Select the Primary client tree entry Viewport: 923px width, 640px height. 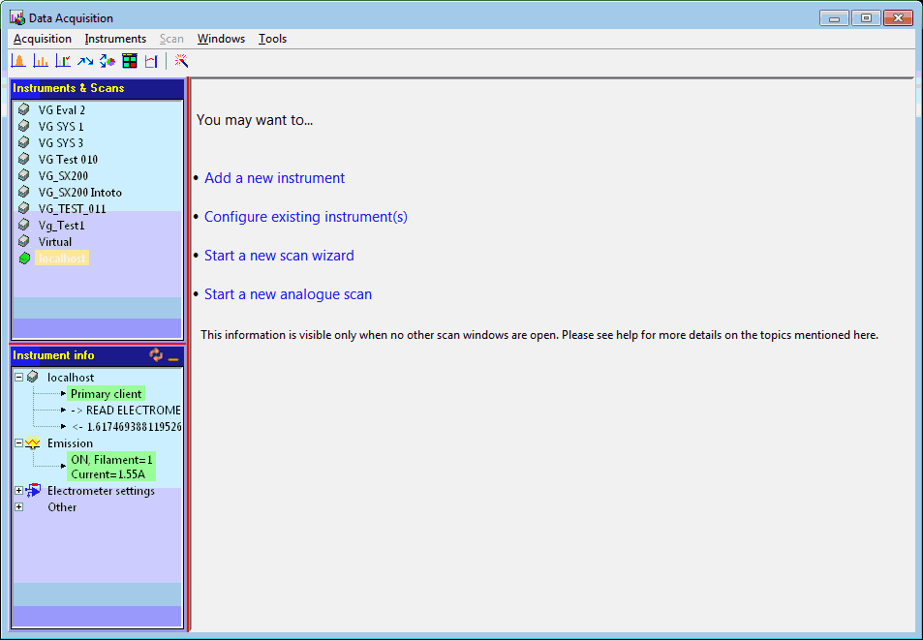106,394
